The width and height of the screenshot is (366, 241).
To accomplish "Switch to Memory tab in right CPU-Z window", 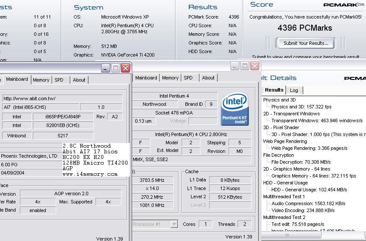I will (x=170, y=78).
